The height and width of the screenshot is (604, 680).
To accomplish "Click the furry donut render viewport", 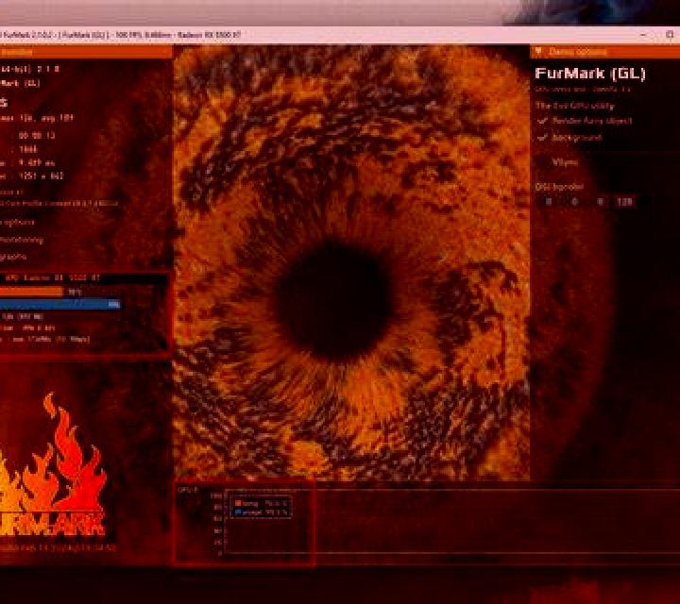I will pyautogui.click(x=351, y=263).
